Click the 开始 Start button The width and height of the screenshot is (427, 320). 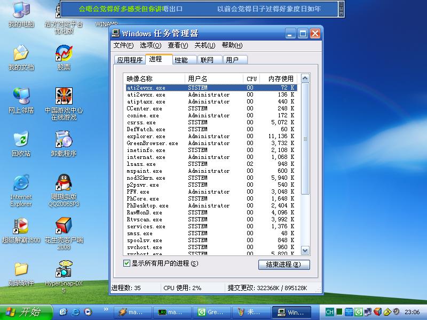pos(25,312)
